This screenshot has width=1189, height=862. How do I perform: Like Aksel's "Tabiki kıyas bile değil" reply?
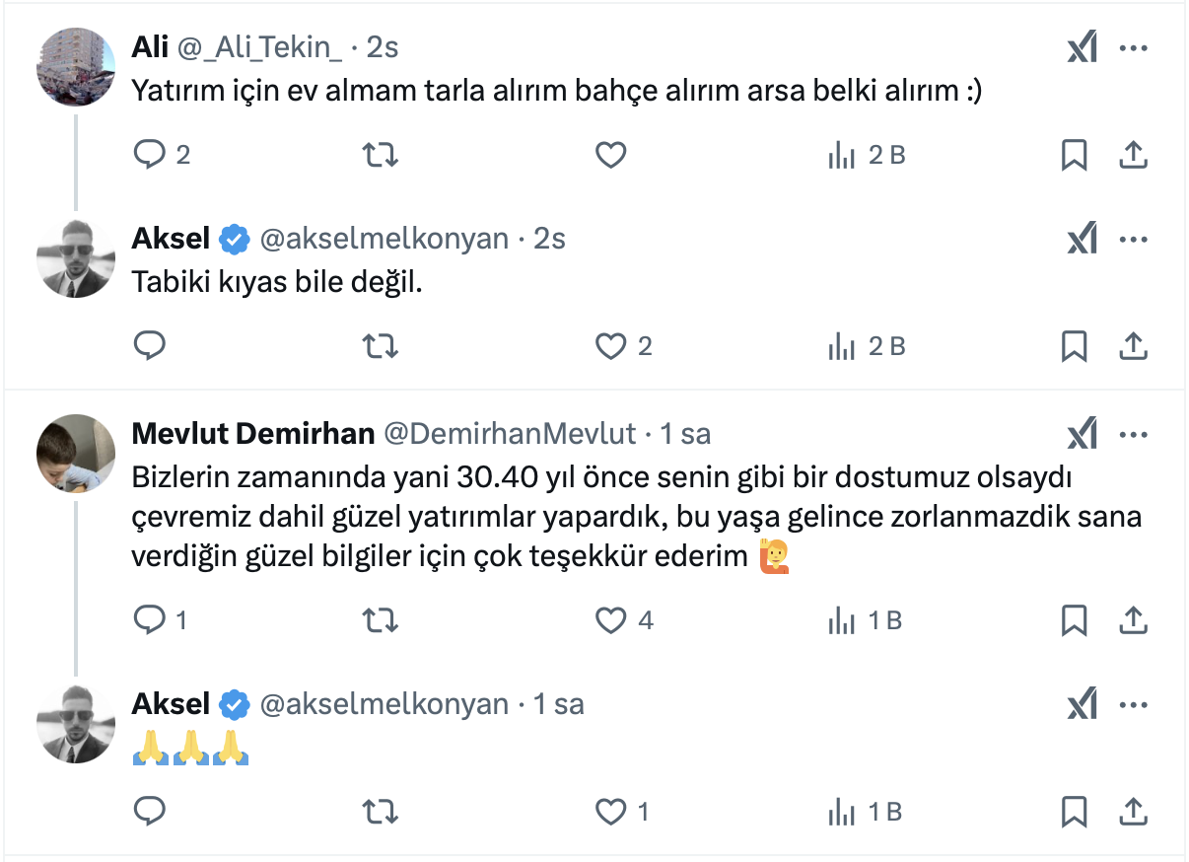[x=611, y=346]
